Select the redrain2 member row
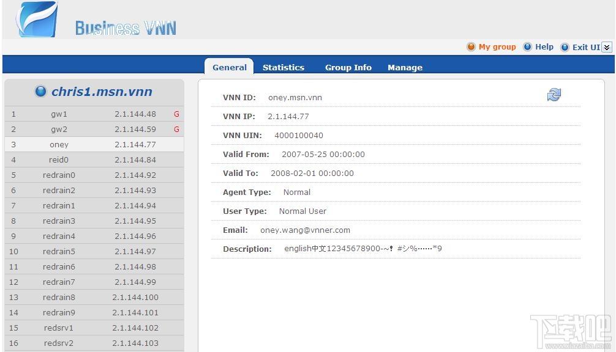Screen dimensions: 616x352 (x=94, y=191)
